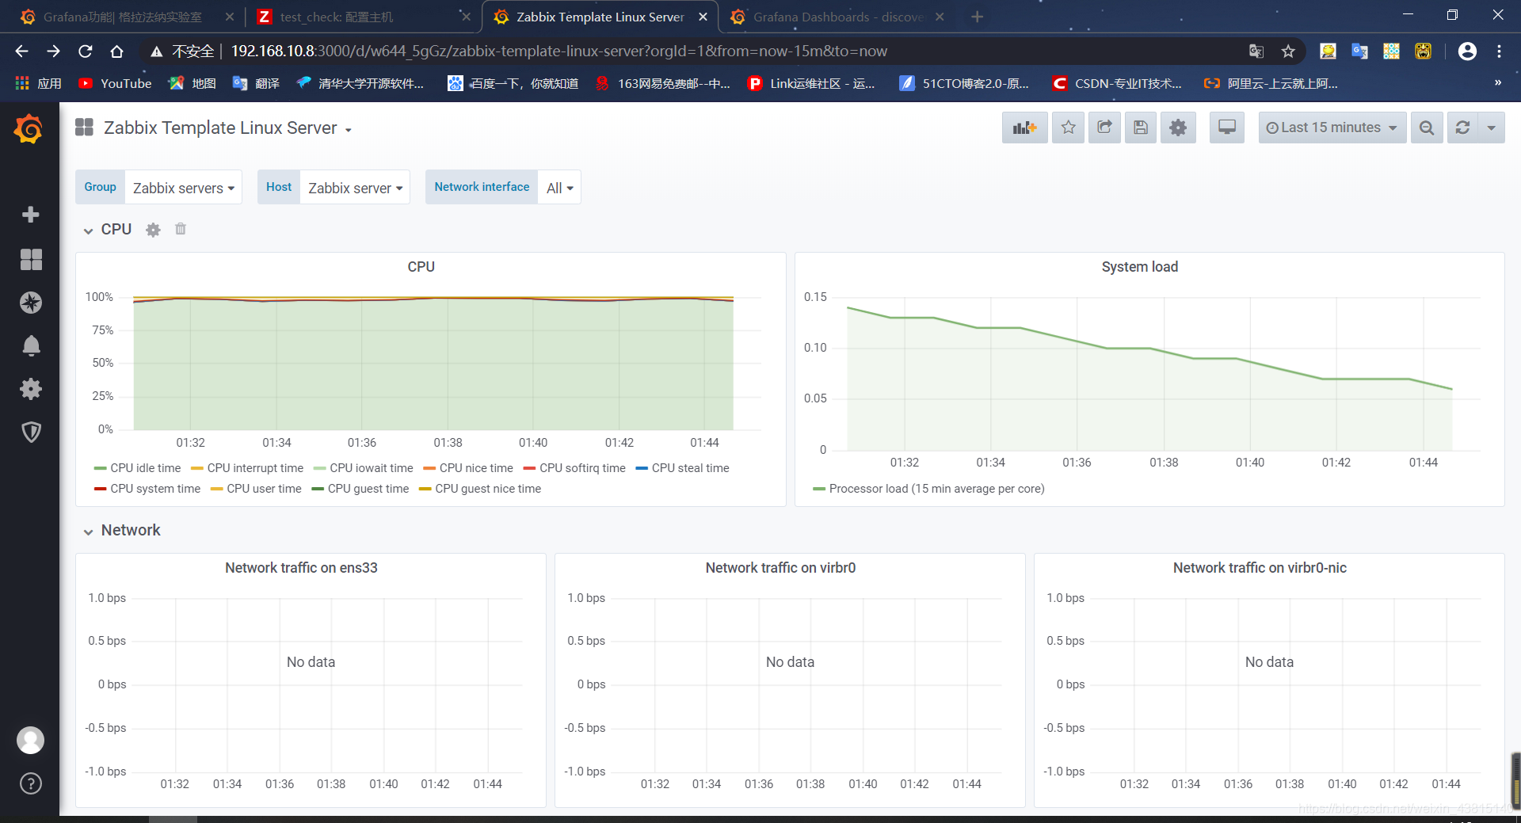Open the 翻译 bookmark
Viewport: 1521px width, 823px height.
click(257, 83)
